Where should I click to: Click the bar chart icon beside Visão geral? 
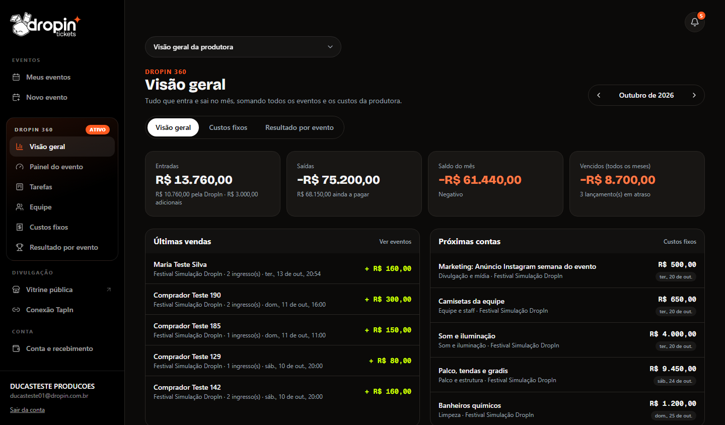coord(20,147)
